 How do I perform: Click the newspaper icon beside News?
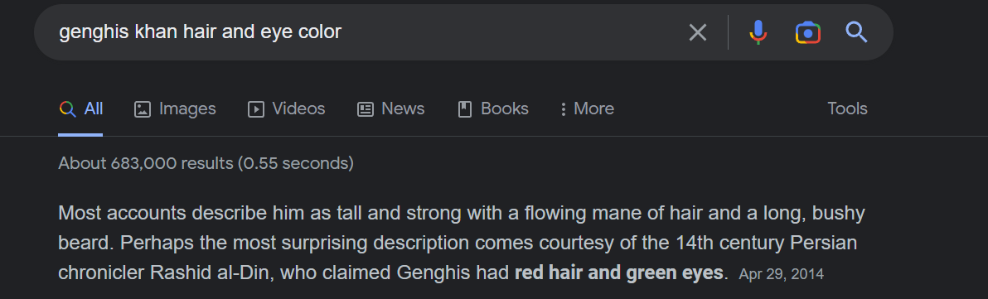click(x=366, y=109)
